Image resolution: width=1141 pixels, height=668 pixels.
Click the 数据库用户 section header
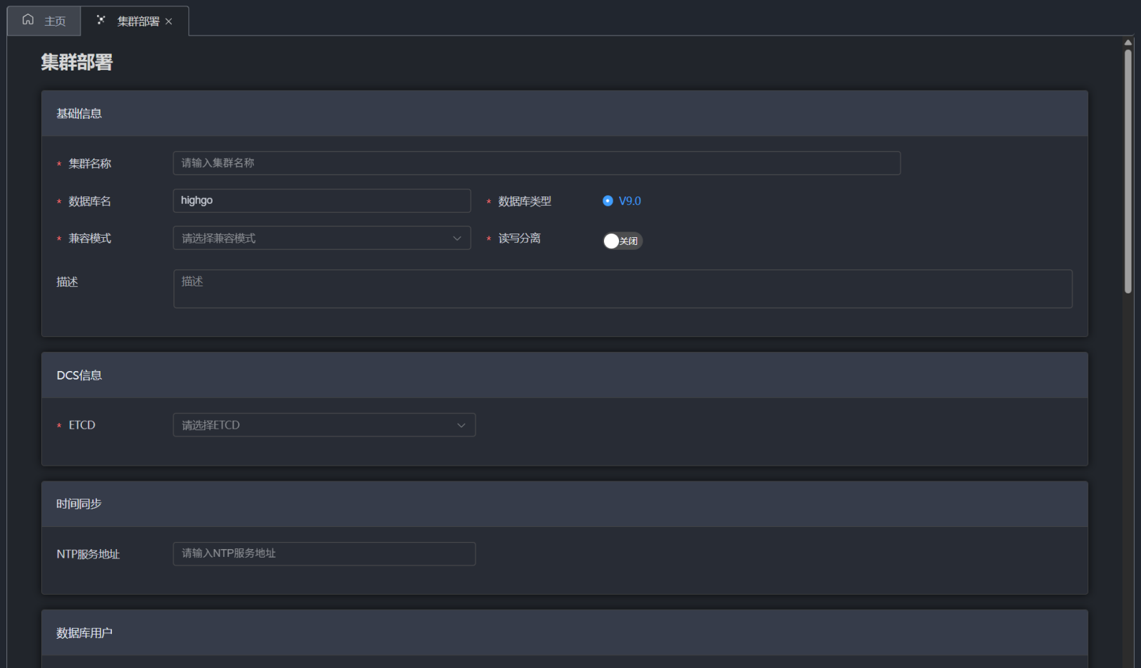(x=84, y=633)
